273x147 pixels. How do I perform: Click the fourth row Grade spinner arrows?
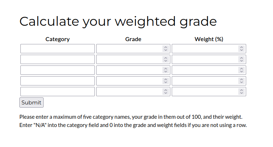click(166, 81)
